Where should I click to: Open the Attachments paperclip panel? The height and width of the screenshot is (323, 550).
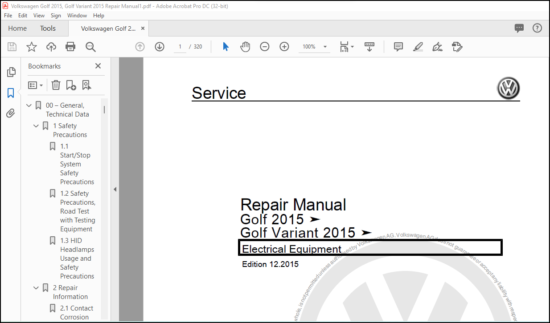11,113
